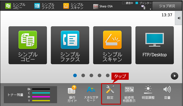Viewport: 183px width, 106px height.
Task: Open the large シンプルコピー tile
Action: 28,45
